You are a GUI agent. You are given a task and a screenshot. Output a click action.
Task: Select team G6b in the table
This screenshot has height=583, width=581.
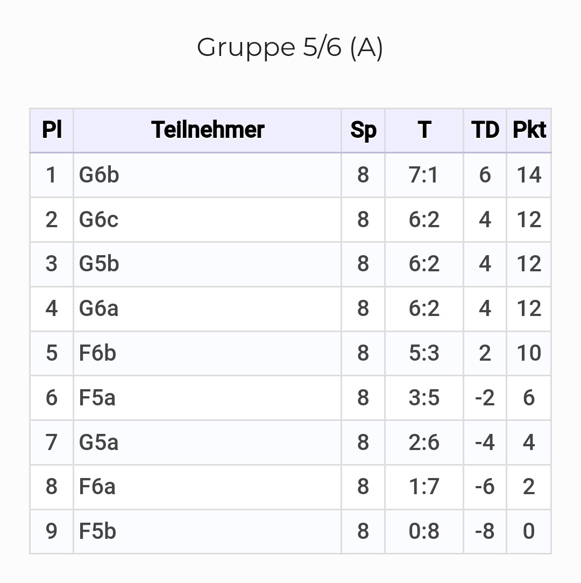(x=99, y=175)
